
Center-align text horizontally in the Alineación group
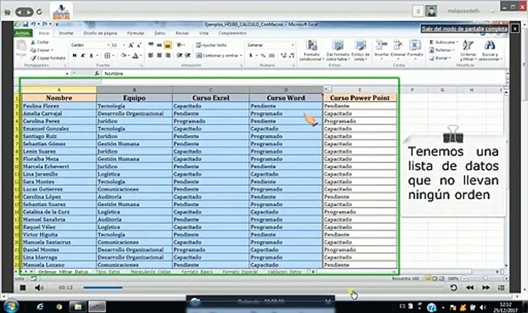159,56
